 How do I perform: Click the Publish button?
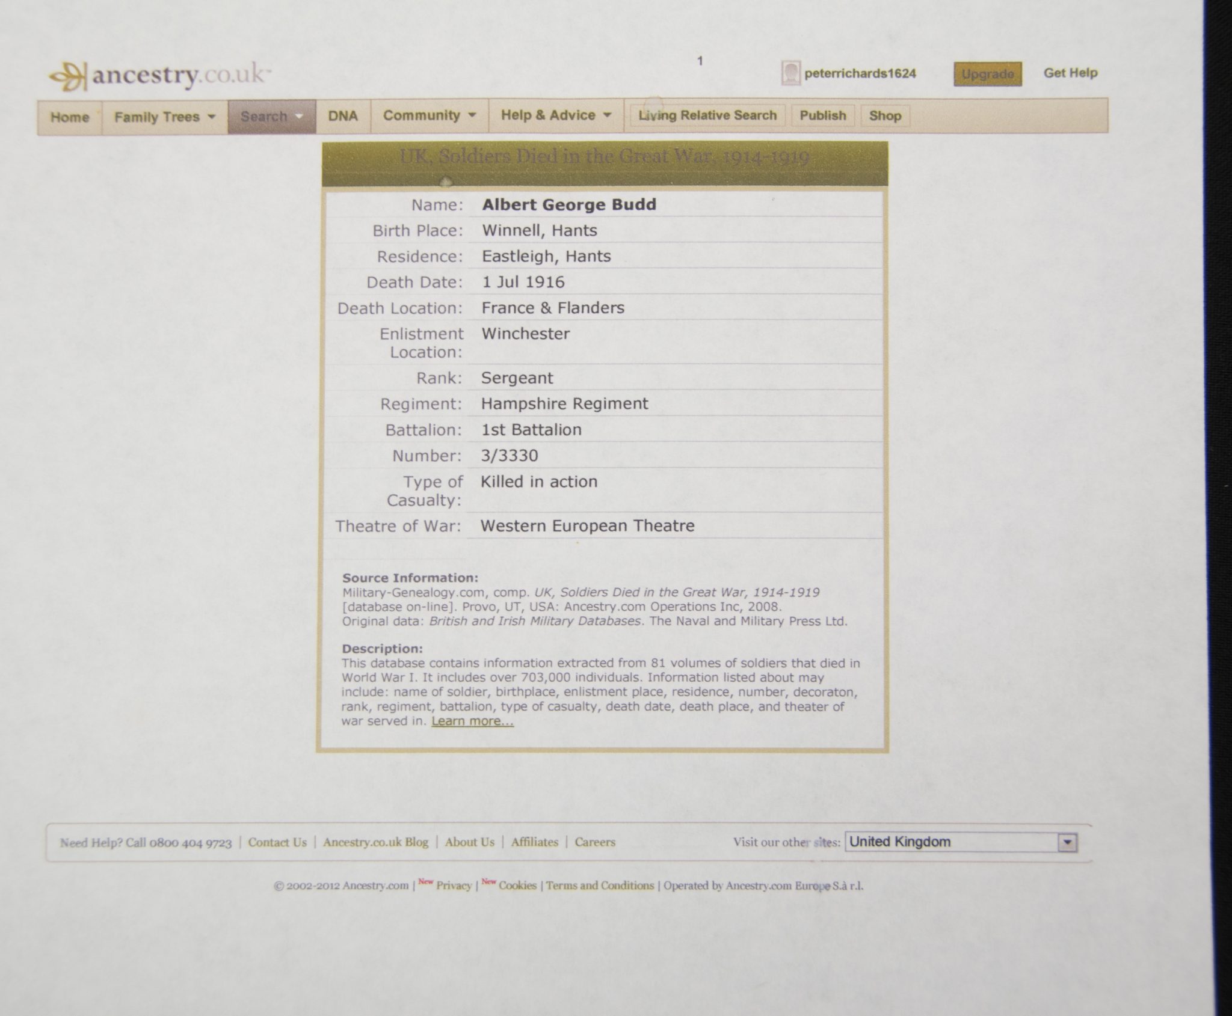(822, 115)
